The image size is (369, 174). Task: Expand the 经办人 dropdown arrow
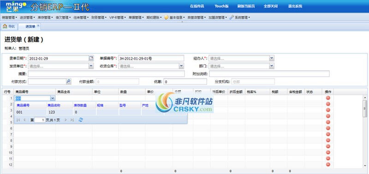coord(272,58)
